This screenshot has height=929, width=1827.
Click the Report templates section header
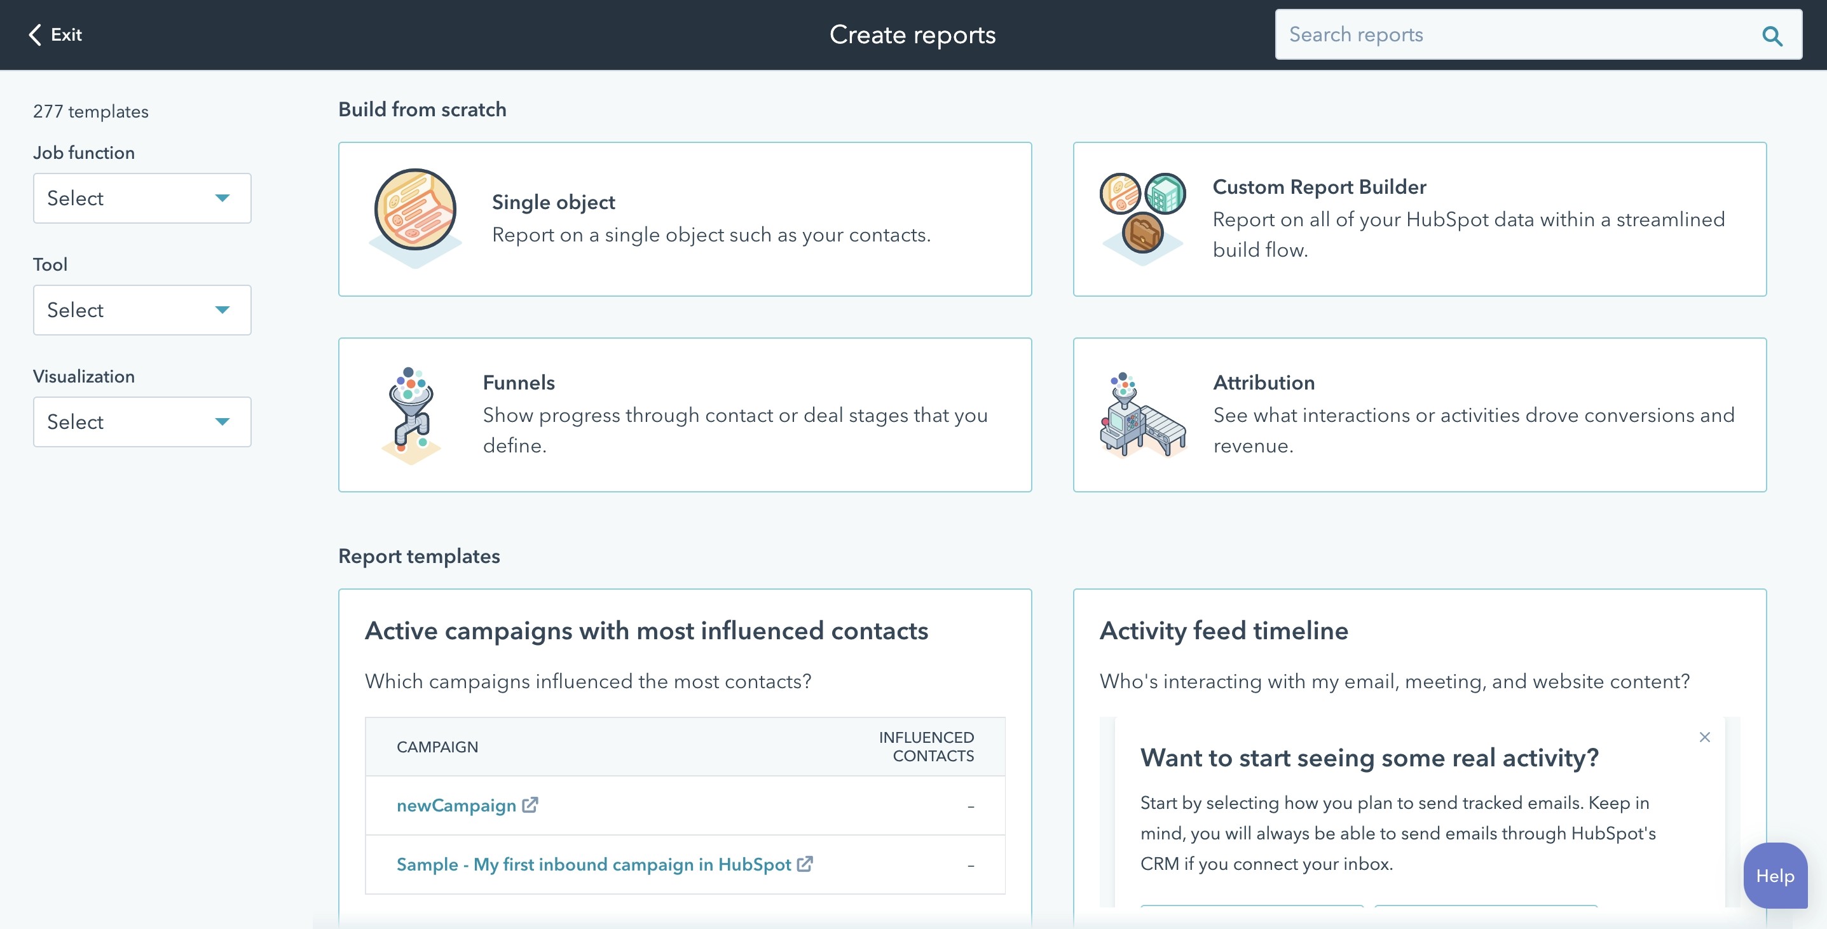tap(418, 555)
